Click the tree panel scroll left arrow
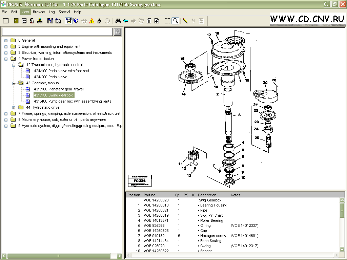 [4, 256]
